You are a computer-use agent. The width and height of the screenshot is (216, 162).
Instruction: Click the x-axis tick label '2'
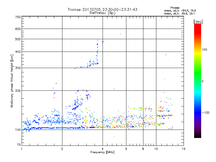click(x=62, y=149)
